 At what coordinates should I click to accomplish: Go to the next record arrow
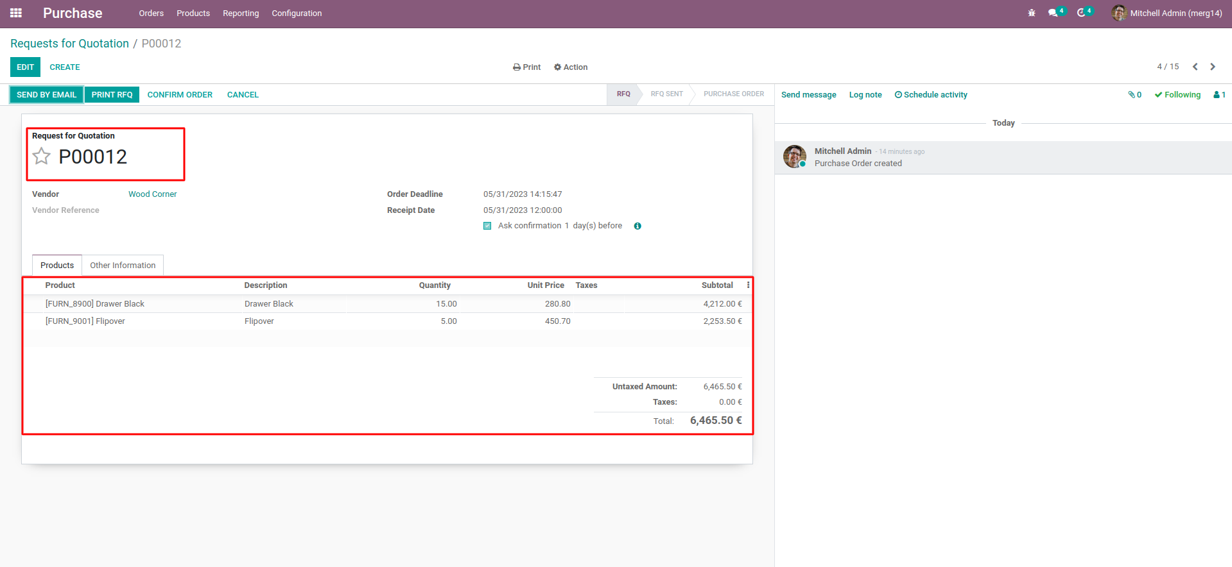pyautogui.click(x=1213, y=67)
